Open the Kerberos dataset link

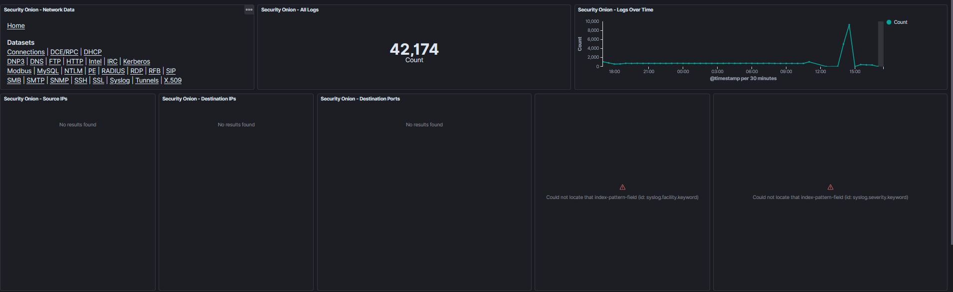click(x=137, y=61)
